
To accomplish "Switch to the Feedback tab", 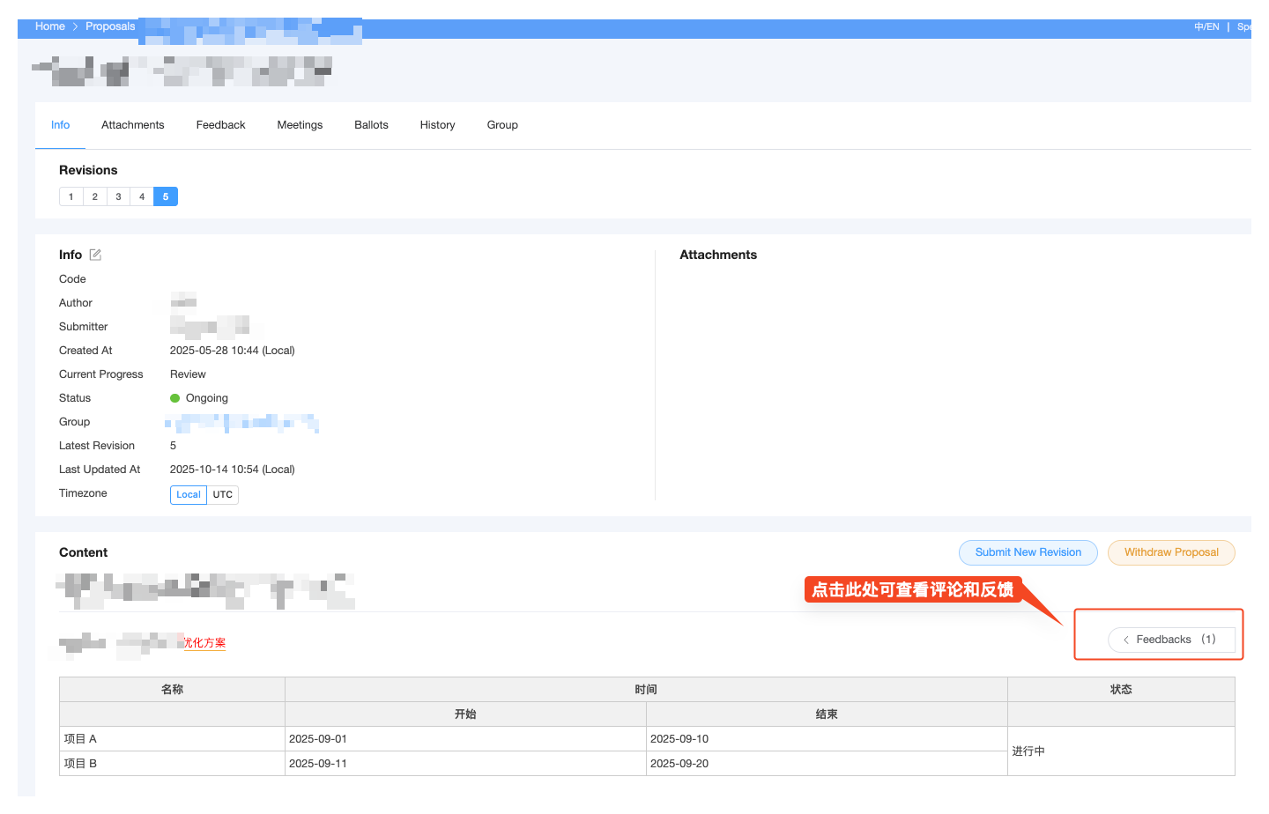I will pos(220,125).
